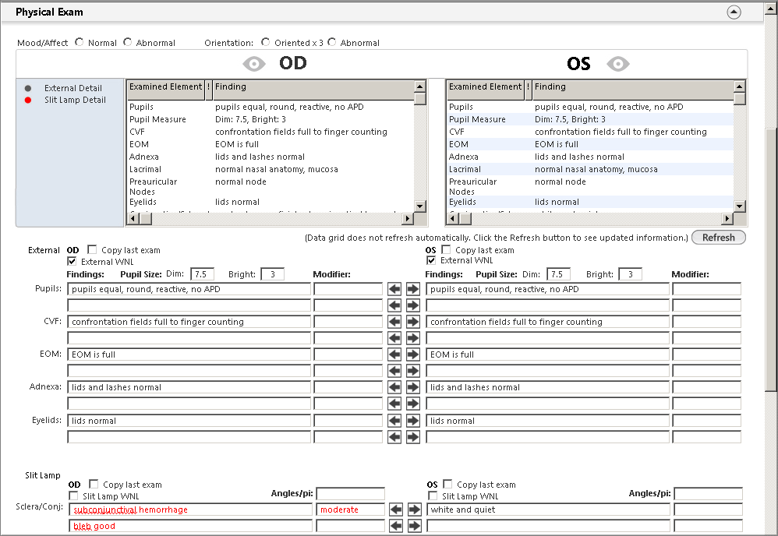Select Mood/Affect Abnormal
Image resolution: width=778 pixels, height=536 pixels.
(128, 42)
